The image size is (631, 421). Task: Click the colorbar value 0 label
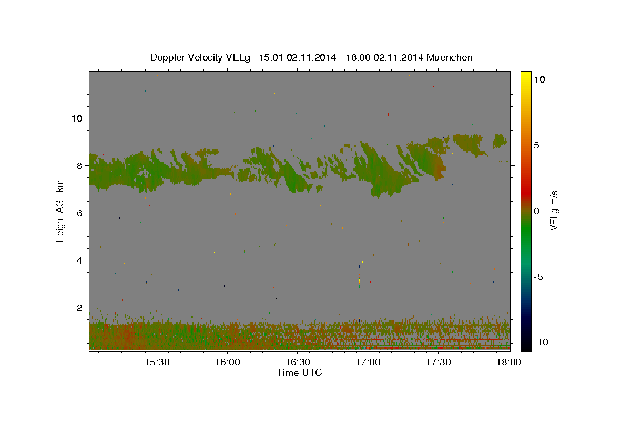[536, 211]
